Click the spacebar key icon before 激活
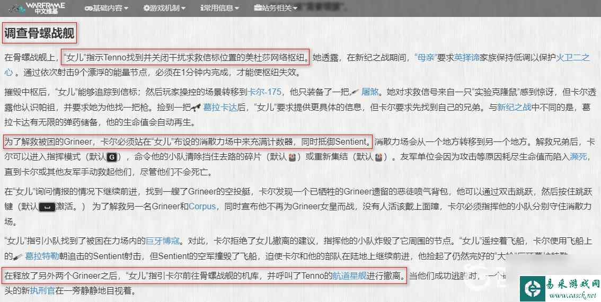The image size is (601, 302). coord(47,207)
